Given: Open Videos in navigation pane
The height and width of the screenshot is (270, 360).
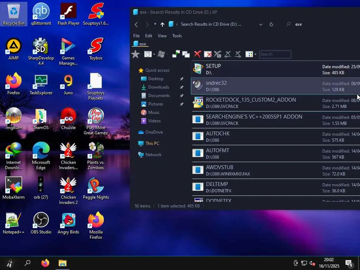Looking at the screenshot, I should 154,121.
